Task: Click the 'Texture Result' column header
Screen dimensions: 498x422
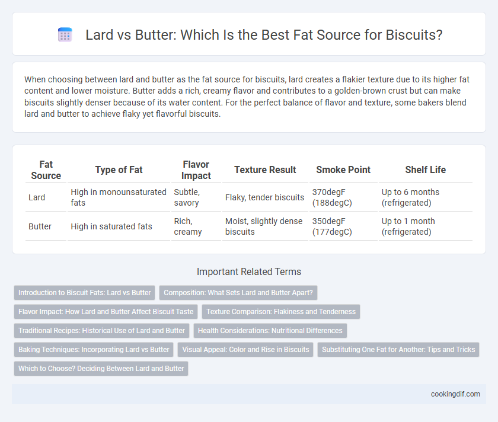Action: (x=265, y=170)
